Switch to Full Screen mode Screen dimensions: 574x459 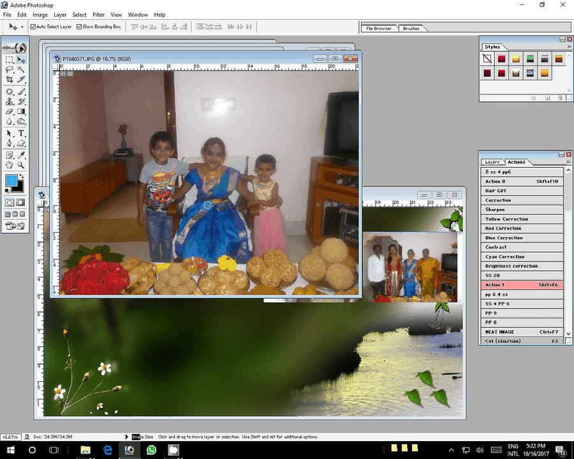(x=22, y=214)
